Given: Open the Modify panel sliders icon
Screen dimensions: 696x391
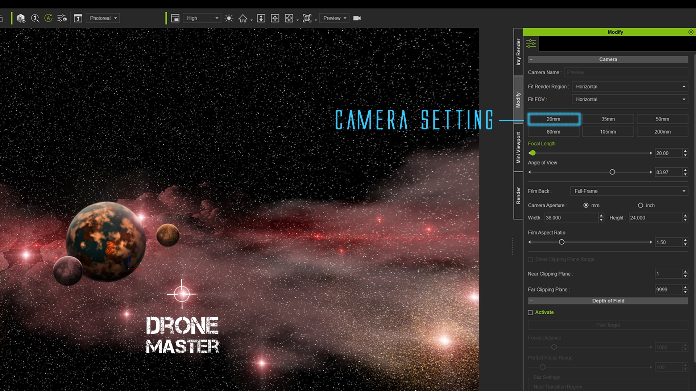Looking at the screenshot, I should [x=531, y=43].
